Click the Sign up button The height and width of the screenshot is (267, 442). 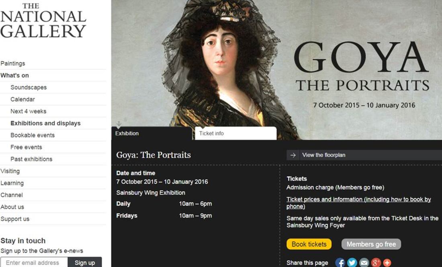pos(85,263)
